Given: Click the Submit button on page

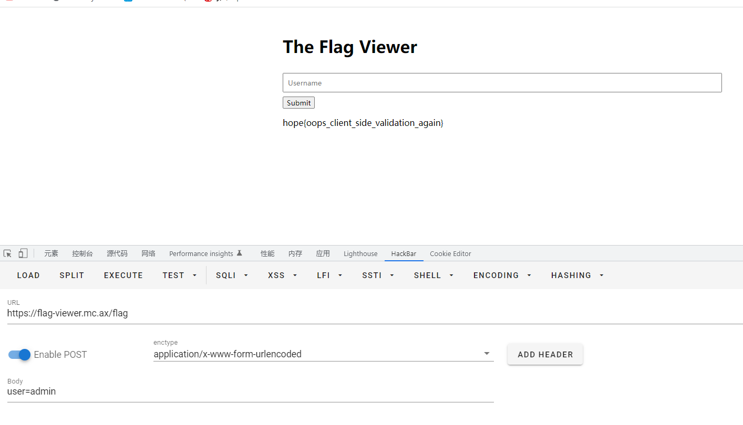Looking at the screenshot, I should (x=298, y=103).
